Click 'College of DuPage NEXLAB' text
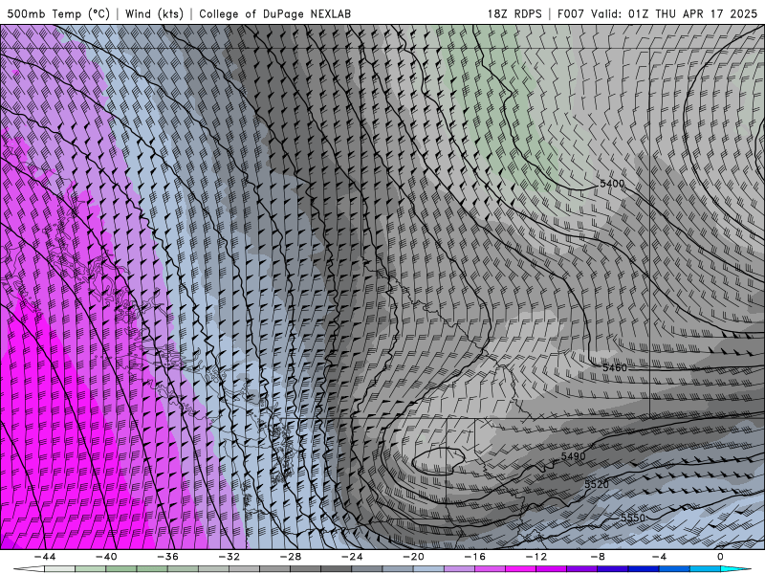The height and width of the screenshot is (574, 765). tap(274, 13)
